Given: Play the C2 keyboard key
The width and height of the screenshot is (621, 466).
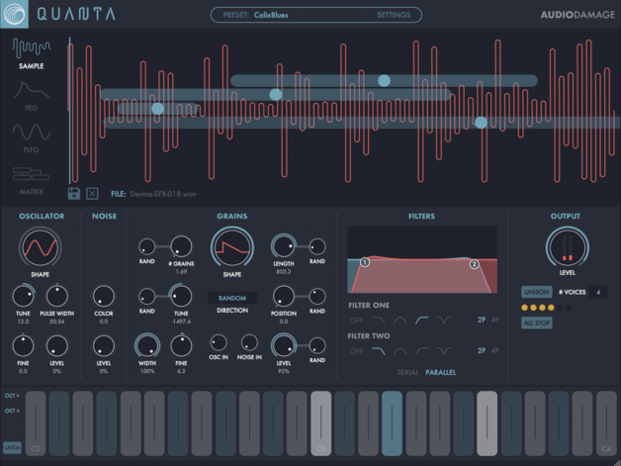Looking at the screenshot, I should (36, 423).
